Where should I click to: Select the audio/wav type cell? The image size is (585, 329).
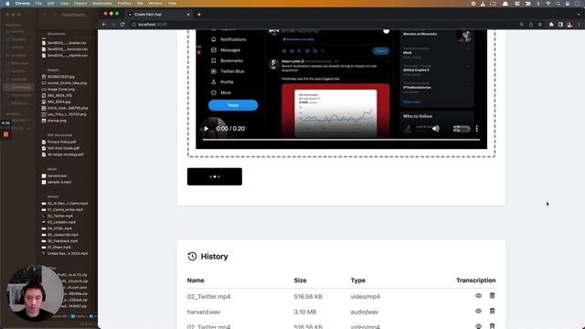tap(365, 312)
